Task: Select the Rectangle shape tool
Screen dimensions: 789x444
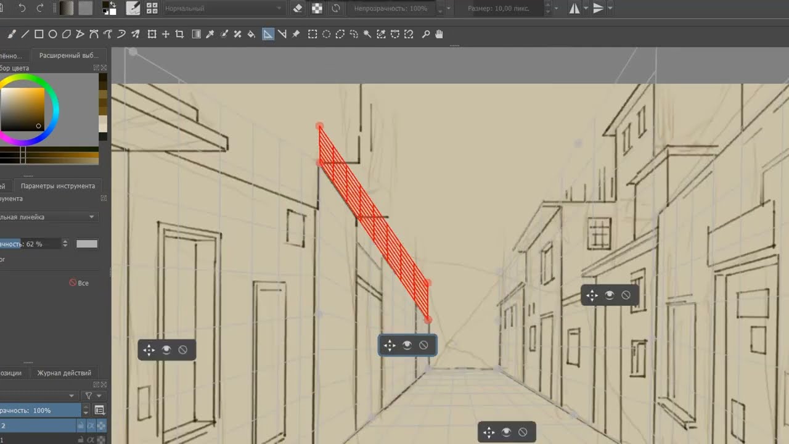Action: point(39,35)
